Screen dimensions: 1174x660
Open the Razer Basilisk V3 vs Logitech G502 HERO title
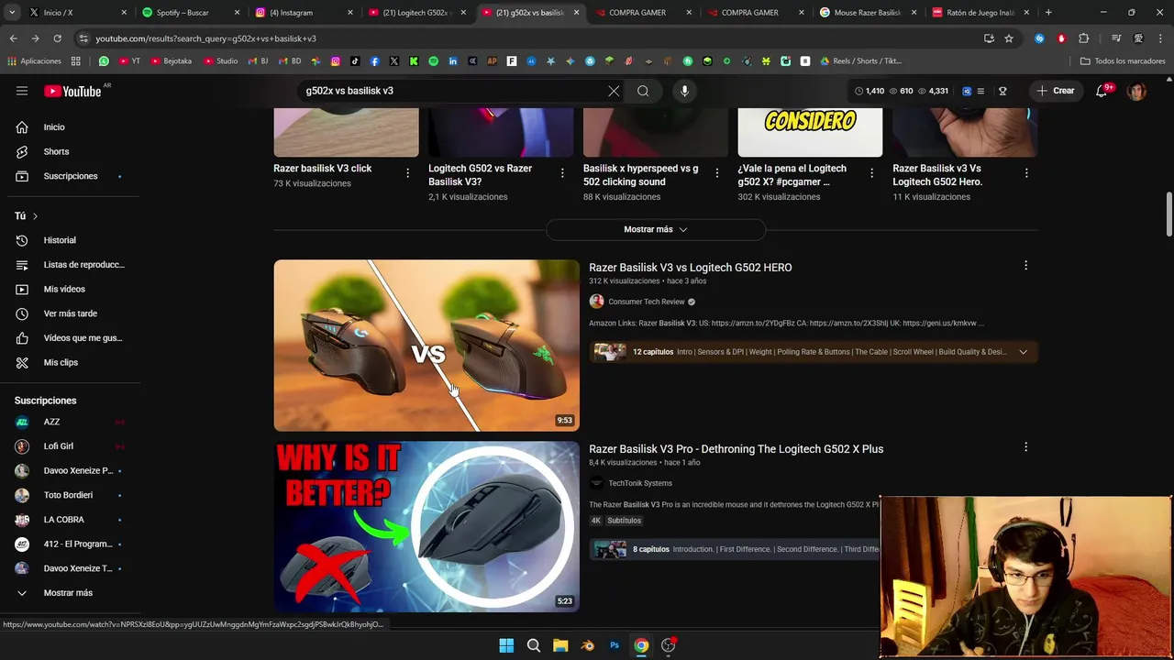tap(690, 268)
